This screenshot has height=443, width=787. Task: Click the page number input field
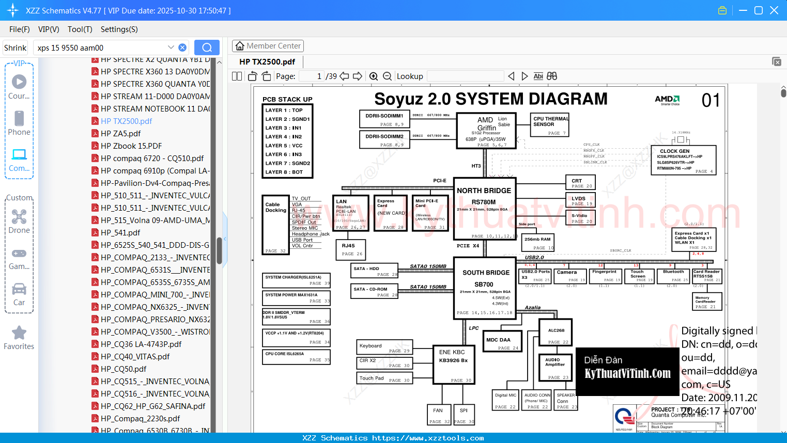pos(311,76)
